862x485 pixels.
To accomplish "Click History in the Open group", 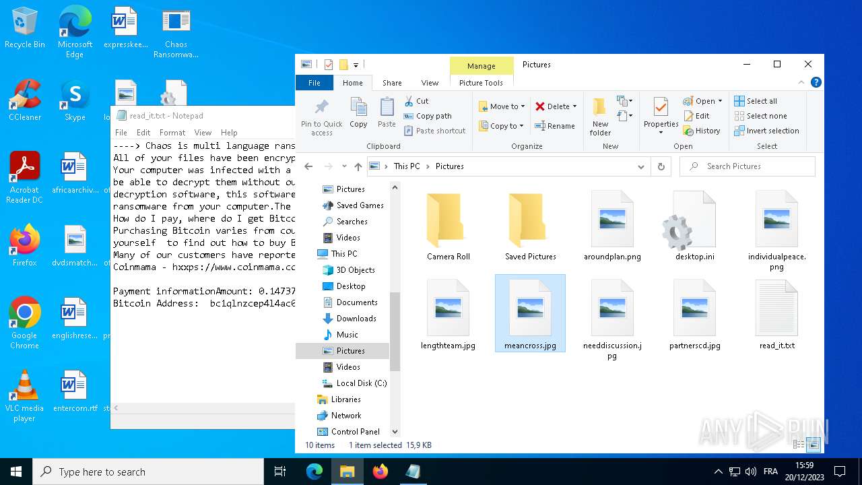I will pos(702,131).
